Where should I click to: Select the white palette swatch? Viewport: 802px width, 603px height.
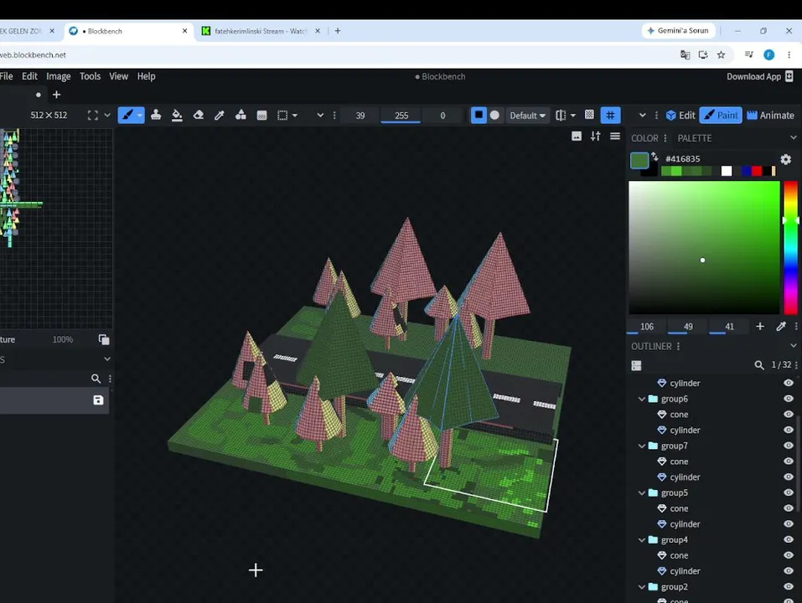(x=727, y=171)
